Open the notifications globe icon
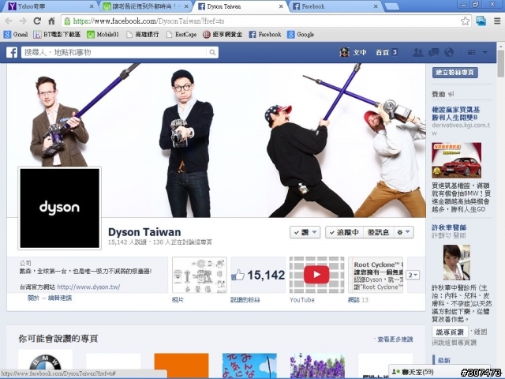 tap(449, 52)
